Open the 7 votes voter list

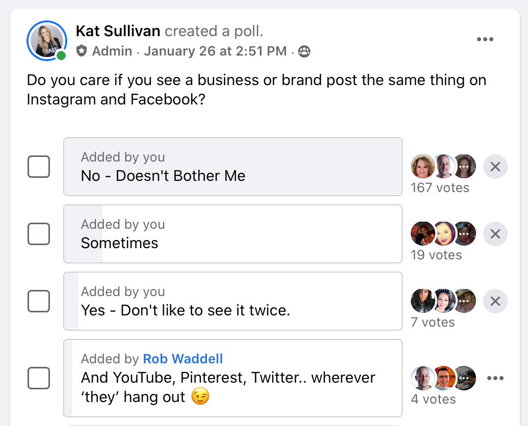pyautogui.click(x=433, y=322)
